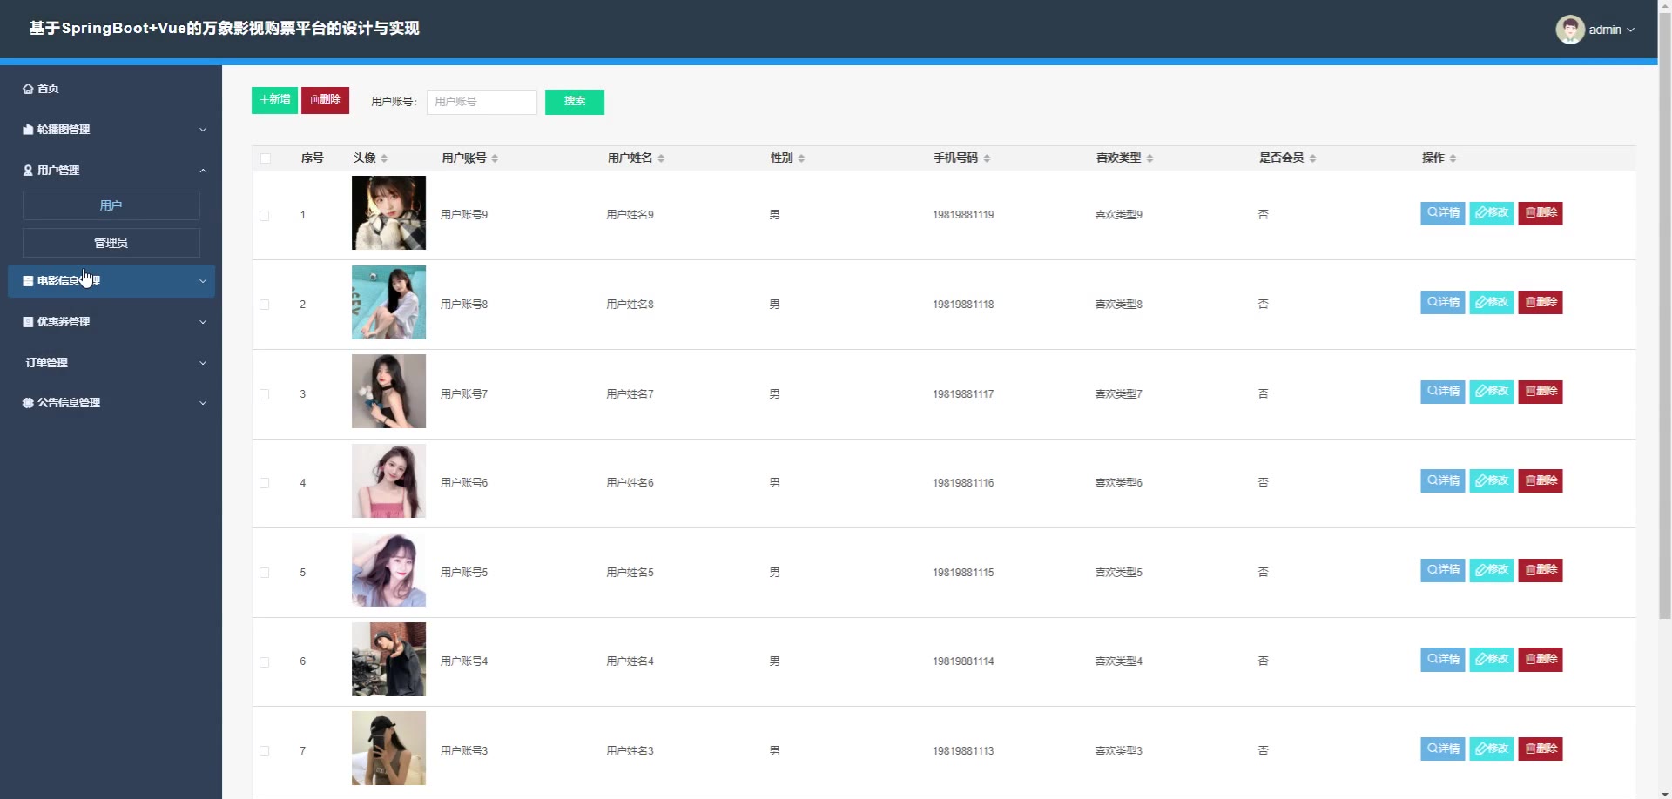1672x799 pixels.
Task: Open the 订单管理 menu label
Action: [47, 363]
